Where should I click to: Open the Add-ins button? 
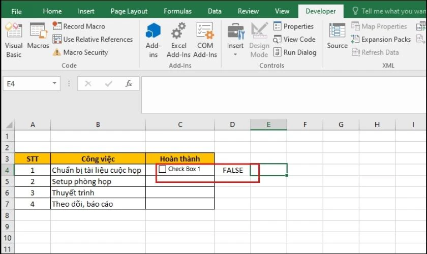[x=153, y=40]
